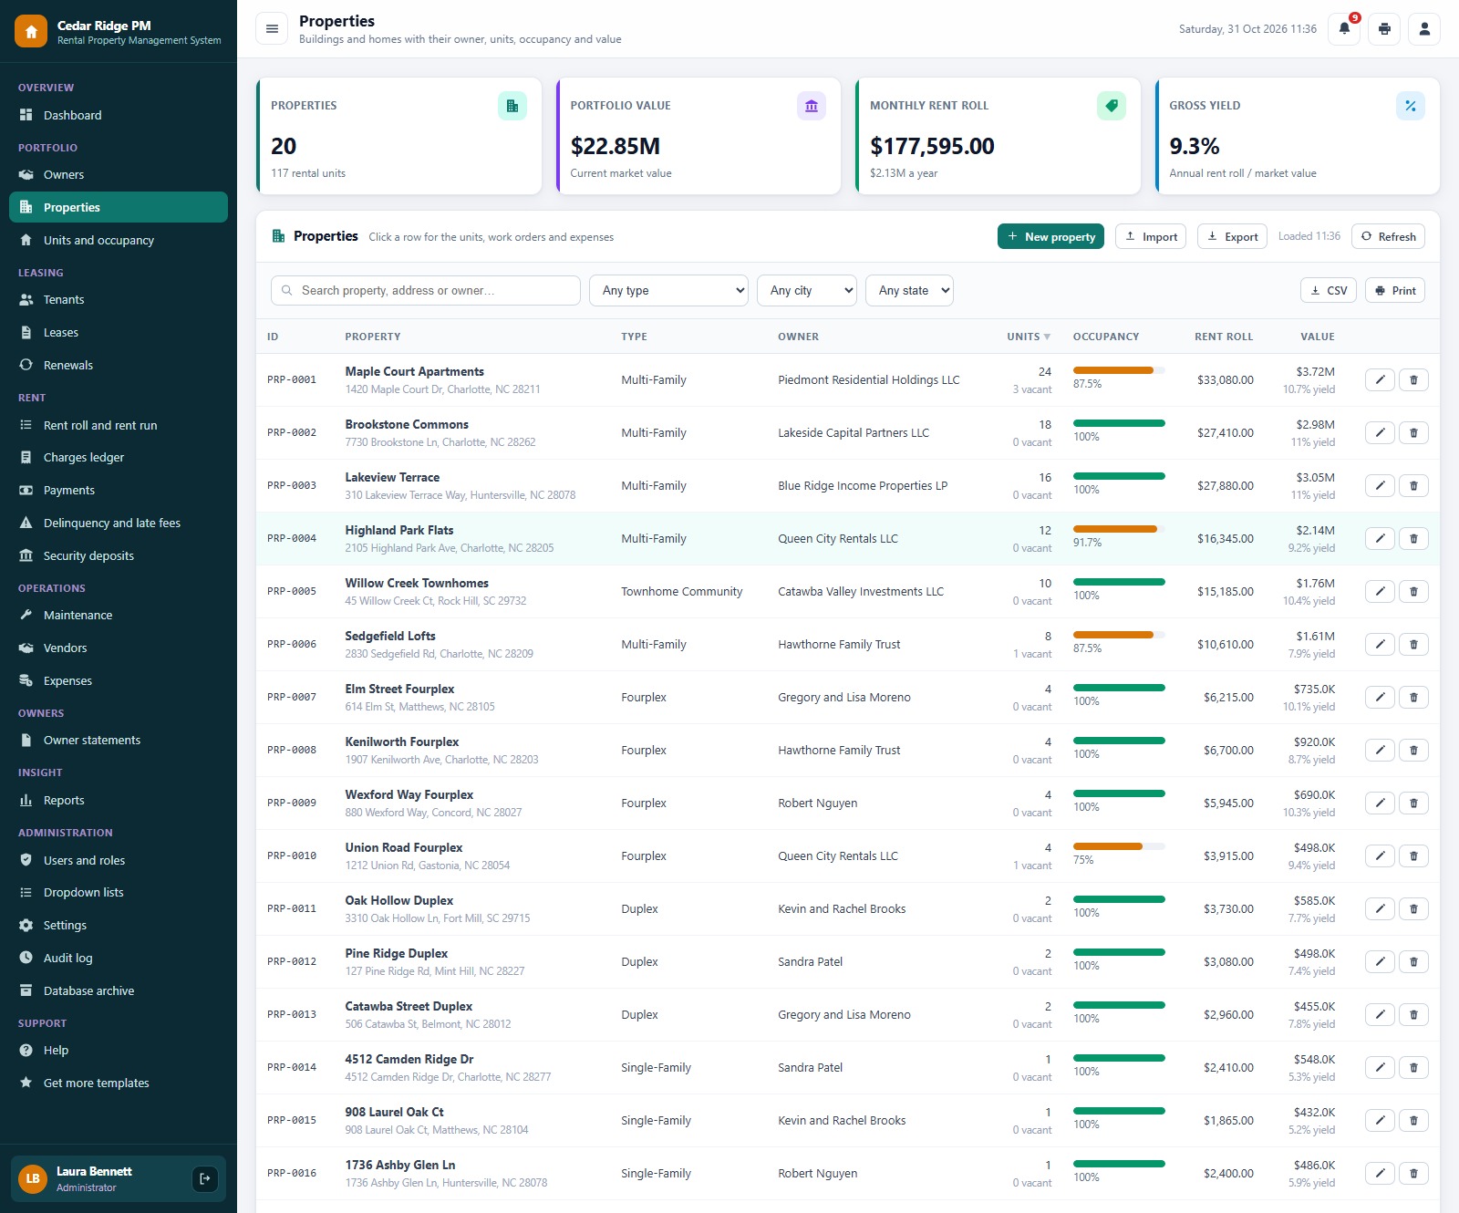Click the Portfolio Value summary card

[698, 136]
